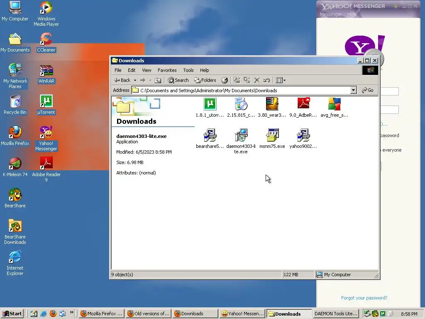Click the History toolbar icon
Viewport: 425px width, 319px height.
[225, 80]
